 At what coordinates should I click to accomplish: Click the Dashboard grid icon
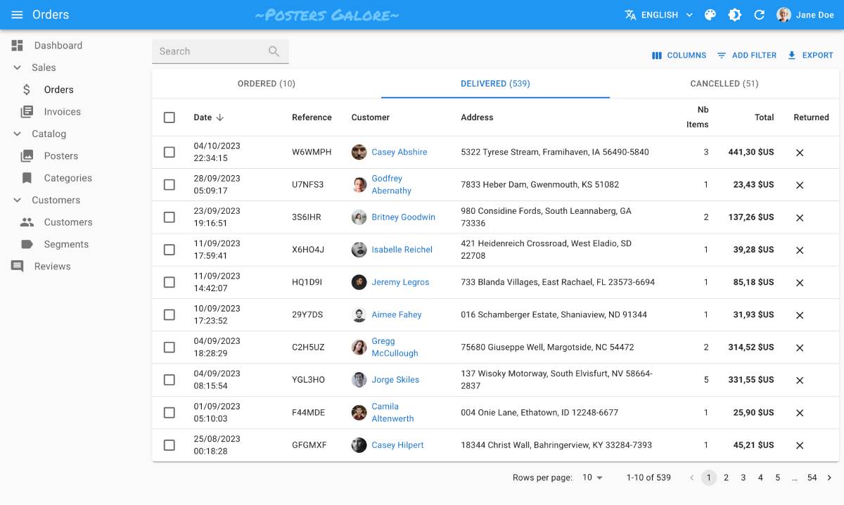pos(18,46)
